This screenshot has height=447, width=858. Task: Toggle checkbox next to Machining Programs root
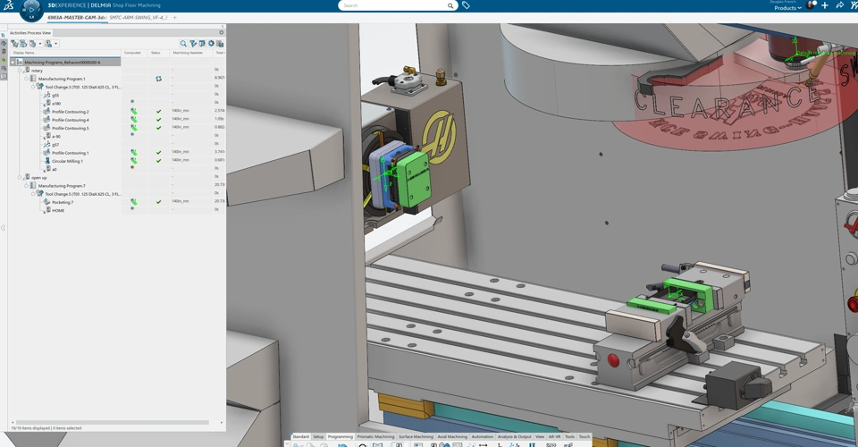click(13, 62)
